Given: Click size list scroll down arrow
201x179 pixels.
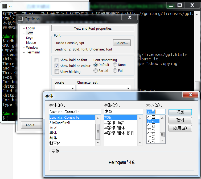Looking at the screenshot, I should (x=162, y=140).
